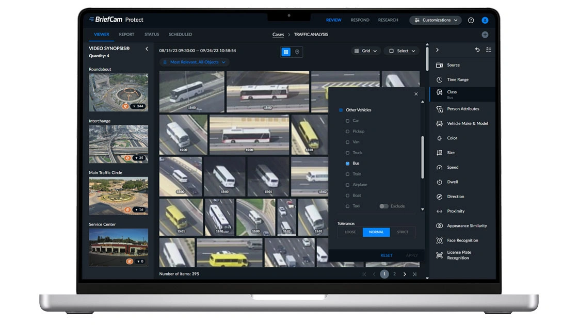Click the add plus icon beside case title
This screenshot has width=578, height=325.
click(x=485, y=35)
